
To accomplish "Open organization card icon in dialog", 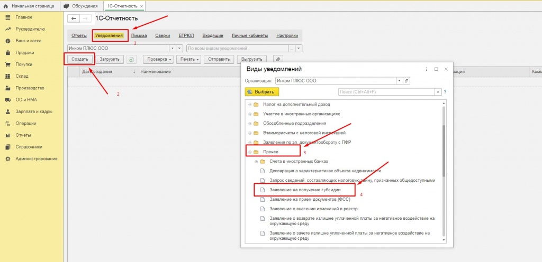I will 406,81.
